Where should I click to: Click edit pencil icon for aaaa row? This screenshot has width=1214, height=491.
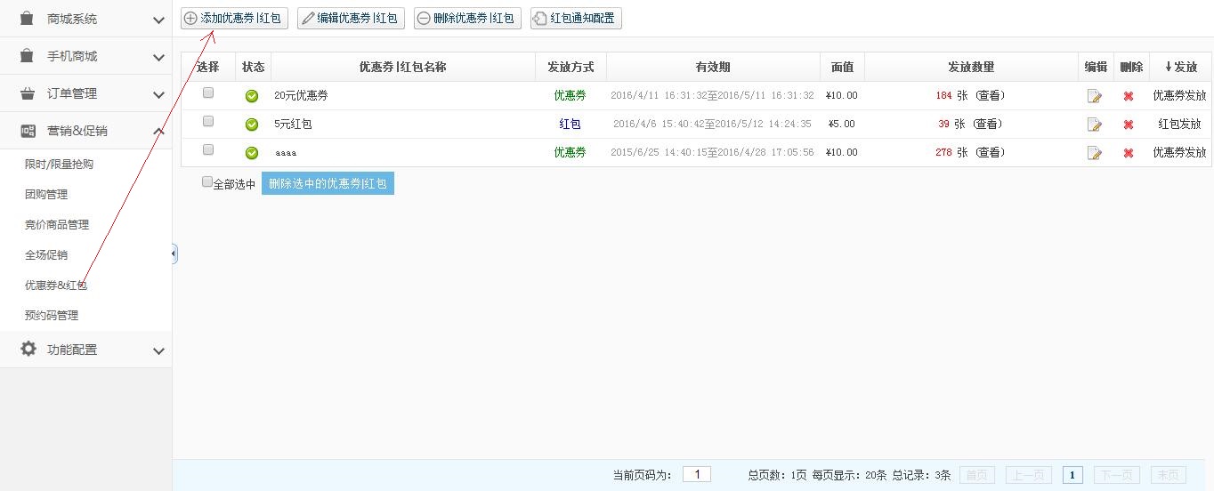click(1095, 153)
